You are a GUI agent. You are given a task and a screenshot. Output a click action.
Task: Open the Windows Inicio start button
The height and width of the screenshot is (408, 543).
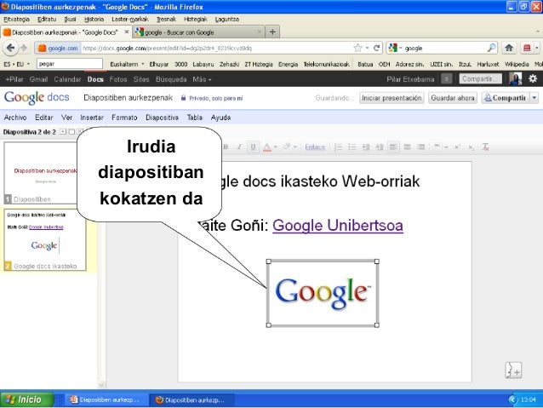27,399
